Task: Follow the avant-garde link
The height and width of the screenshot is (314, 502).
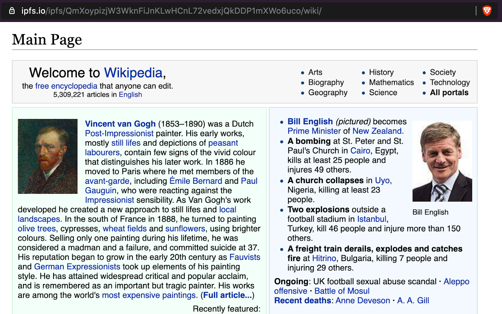Action: point(107,181)
